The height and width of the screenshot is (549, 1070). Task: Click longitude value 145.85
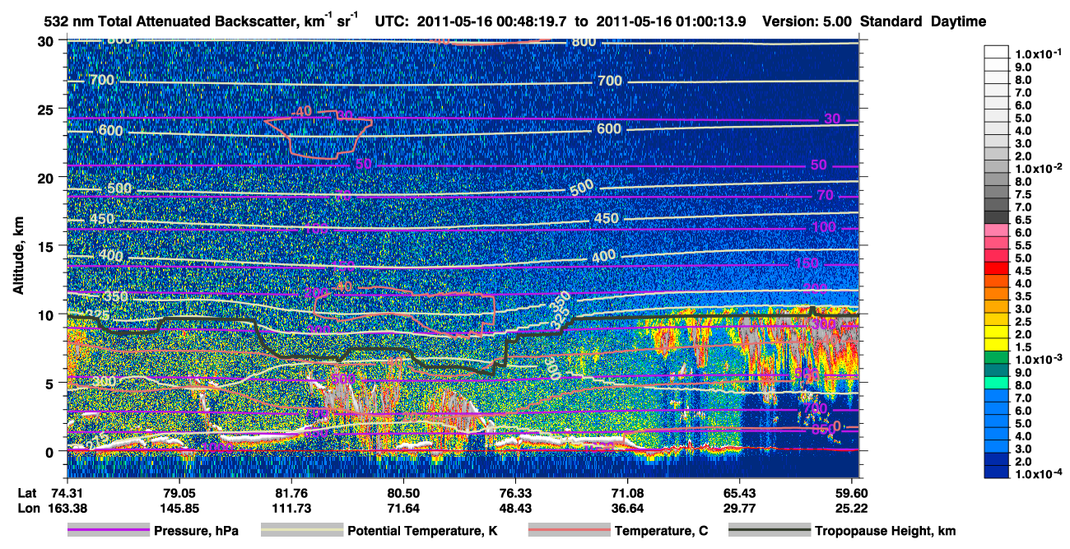(179, 508)
